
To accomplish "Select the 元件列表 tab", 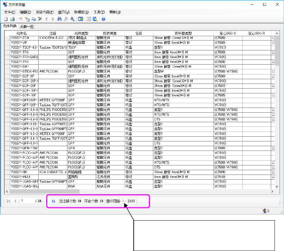I will tap(9, 26).
